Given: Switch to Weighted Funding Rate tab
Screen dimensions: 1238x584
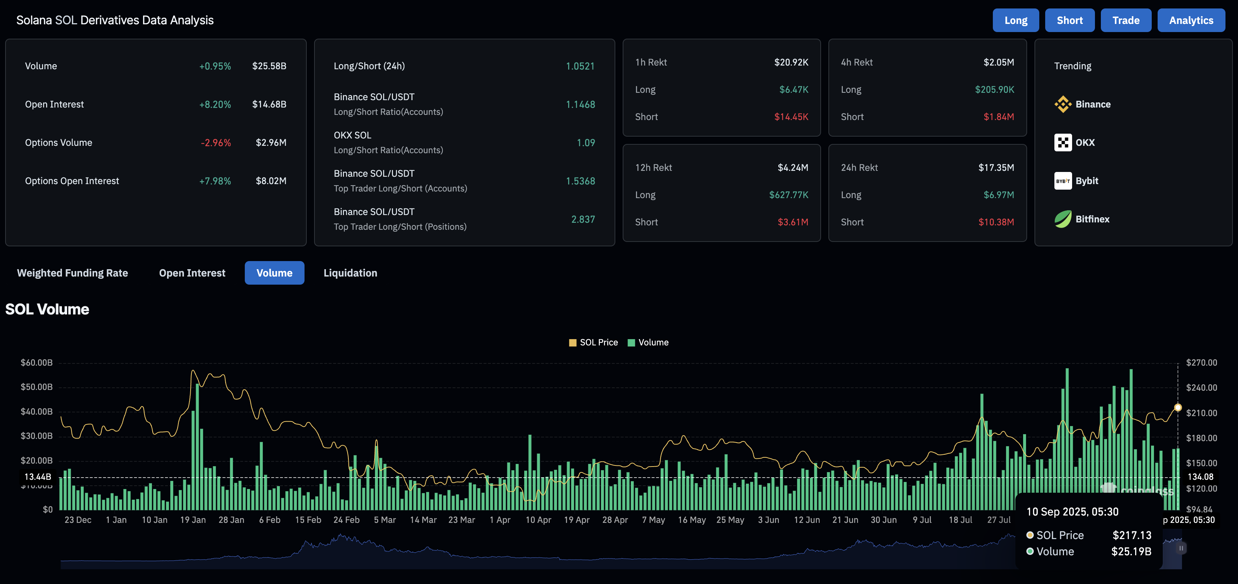Looking at the screenshot, I should (x=73, y=273).
